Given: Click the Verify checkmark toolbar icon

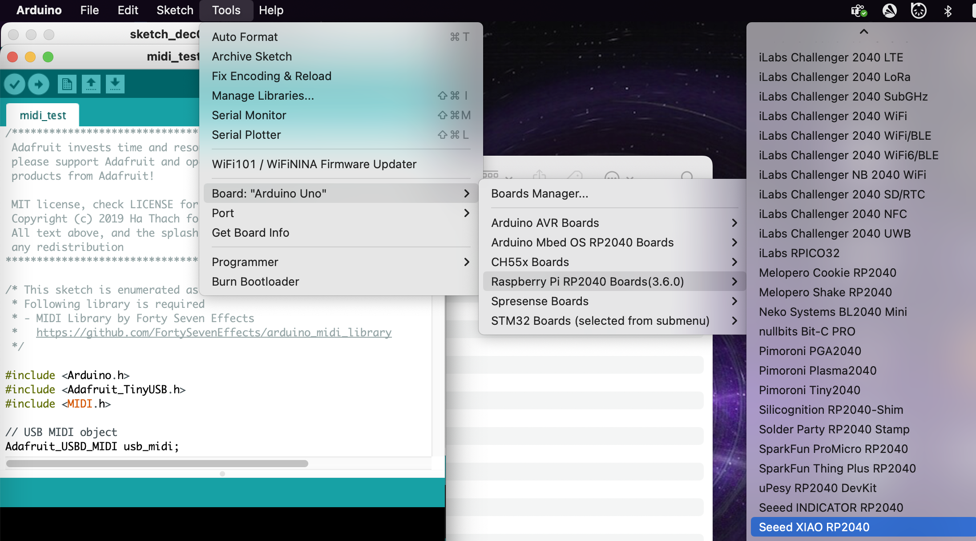Looking at the screenshot, I should click(x=15, y=84).
